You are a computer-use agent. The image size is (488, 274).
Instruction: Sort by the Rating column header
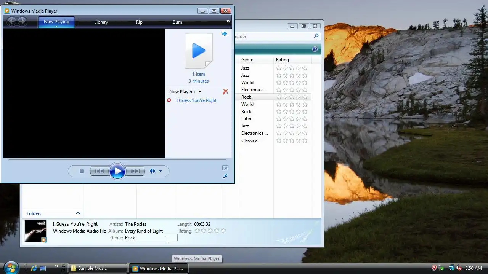292,60
